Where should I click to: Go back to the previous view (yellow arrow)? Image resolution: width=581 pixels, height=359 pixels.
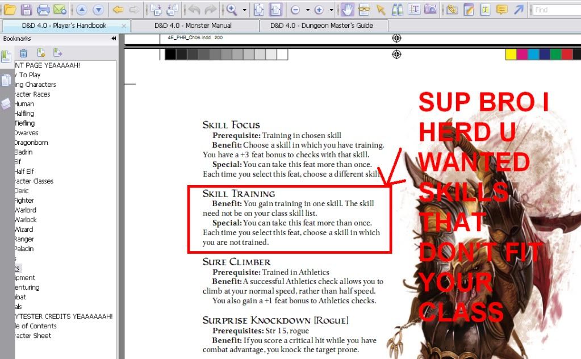[118, 10]
